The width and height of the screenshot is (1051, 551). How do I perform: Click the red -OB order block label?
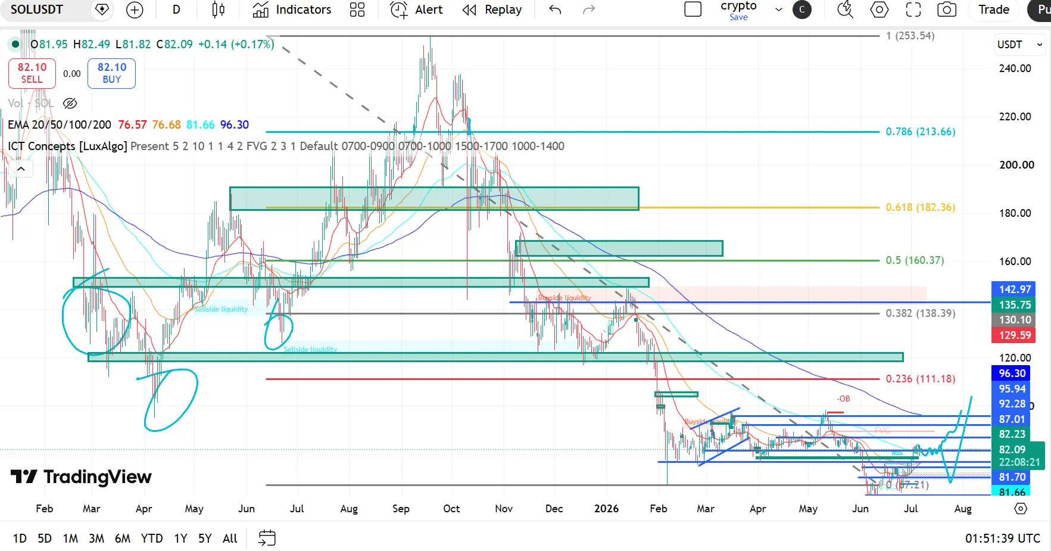pos(843,399)
